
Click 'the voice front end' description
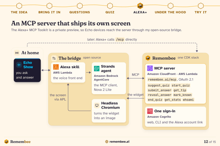click(68, 78)
